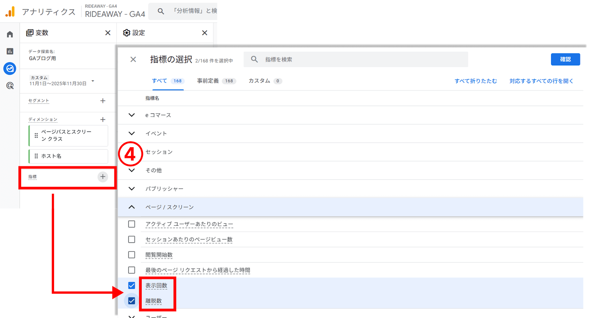The image size is (589, 318).
Task: Grab the handle of ページパスとスクリーン クラス
Action: pyautogui.click(x=36, y=135)
